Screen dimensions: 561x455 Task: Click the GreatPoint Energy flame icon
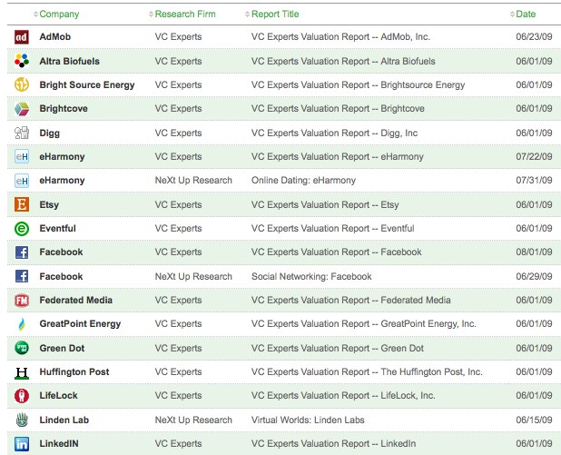coord(22,324)
